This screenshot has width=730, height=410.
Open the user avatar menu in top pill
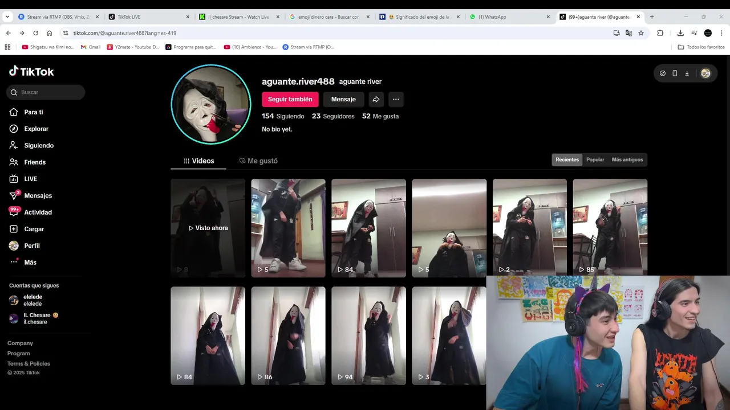pos(705,73)
